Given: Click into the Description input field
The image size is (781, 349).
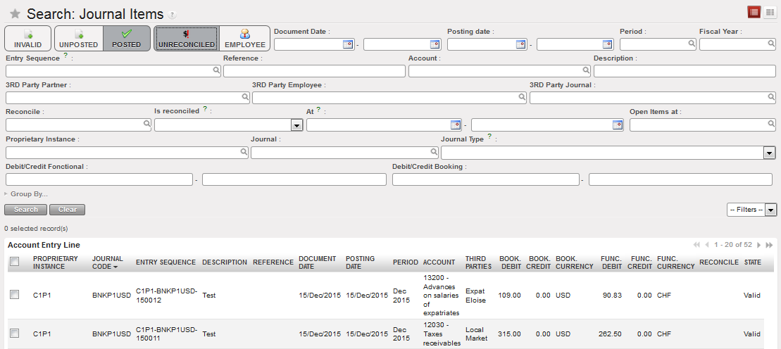Looking at the screenshot, I should [x=684, y=71].
